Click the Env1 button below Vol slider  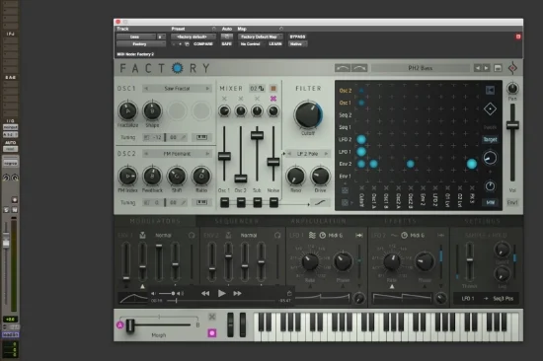[x=512, y=202]
